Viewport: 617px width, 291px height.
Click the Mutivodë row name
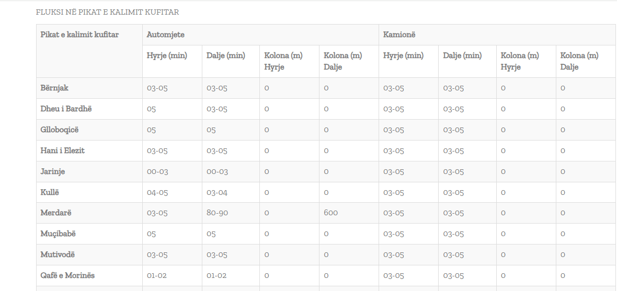coord(58,254)
